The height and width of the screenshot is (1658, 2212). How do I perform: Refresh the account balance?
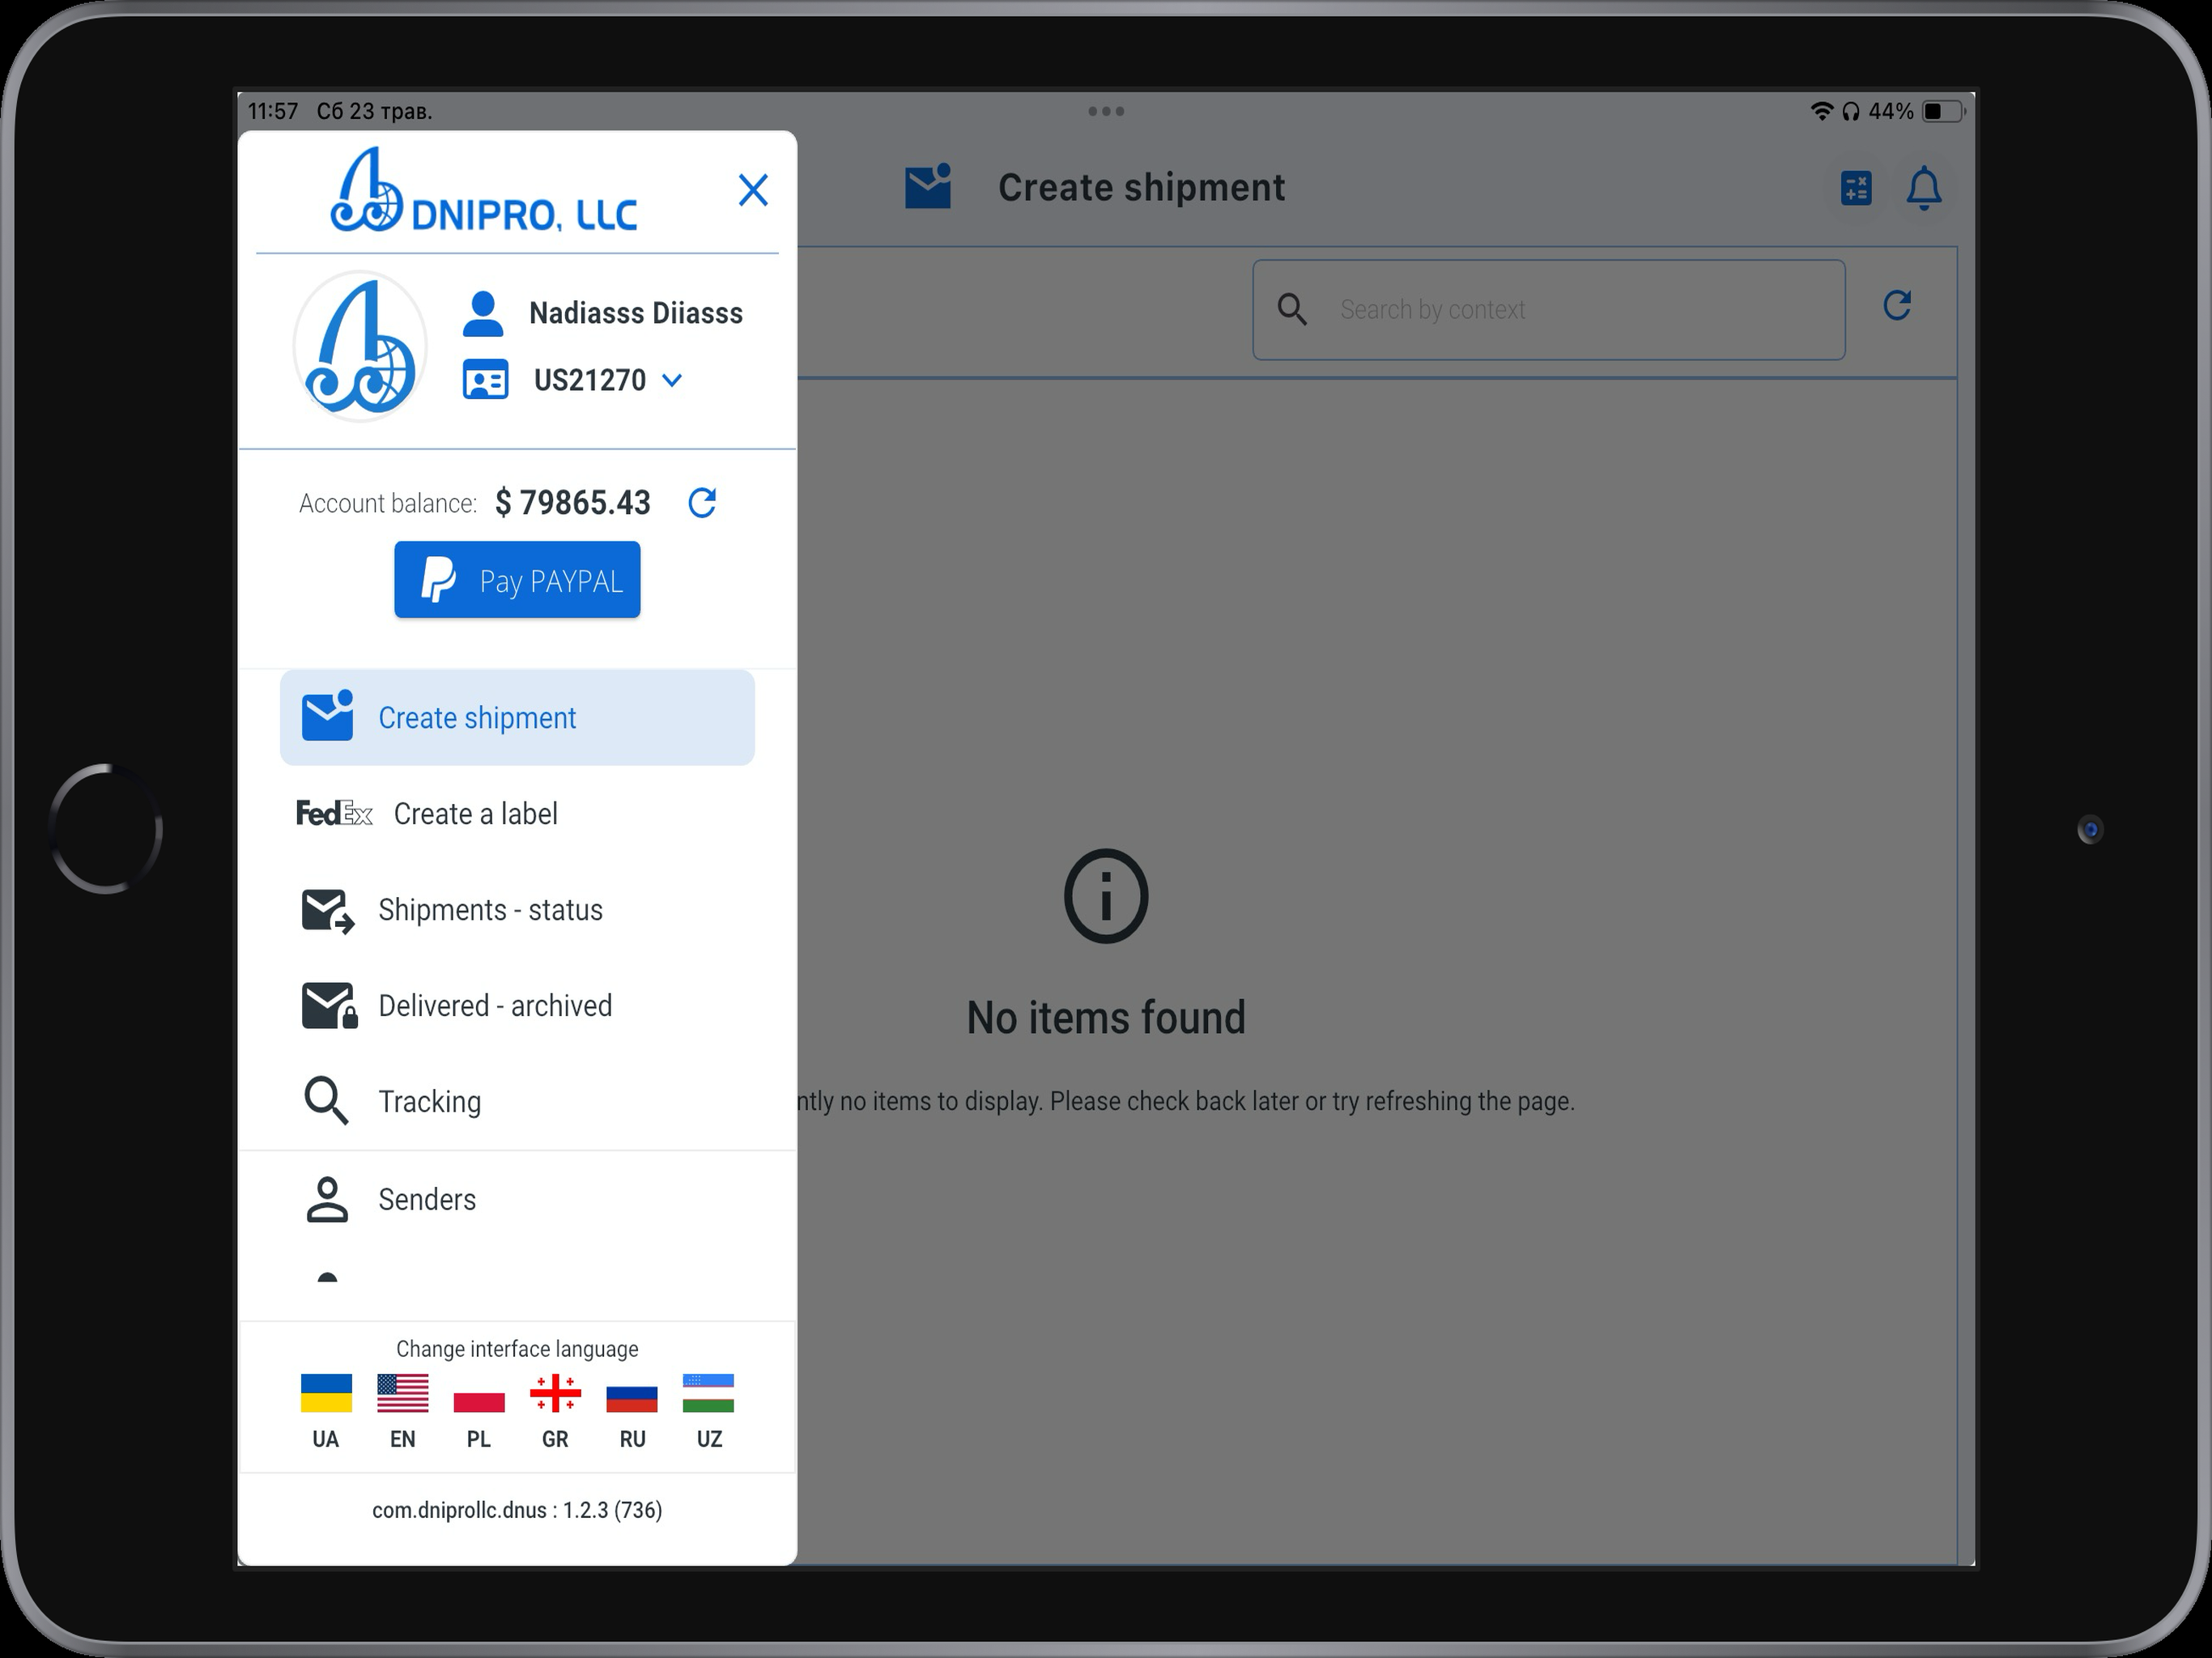[702, 502]
